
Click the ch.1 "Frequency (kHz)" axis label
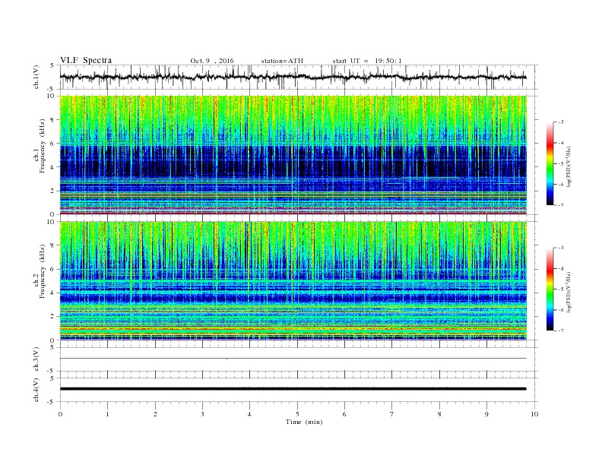[42, 146]
